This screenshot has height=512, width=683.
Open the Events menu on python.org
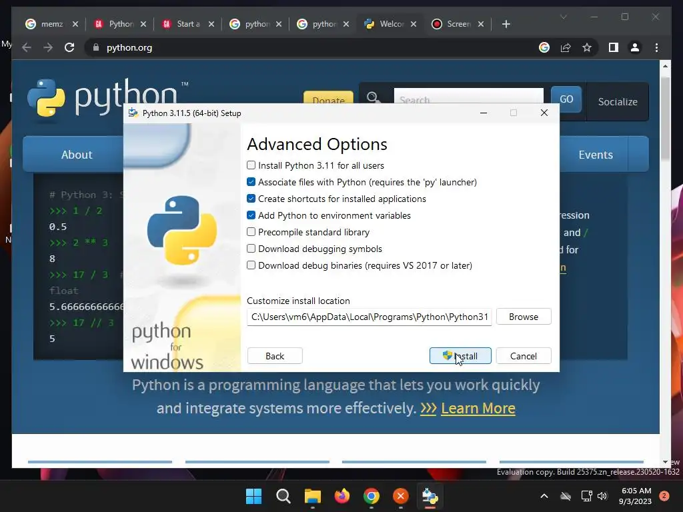[x=596, y=155]
